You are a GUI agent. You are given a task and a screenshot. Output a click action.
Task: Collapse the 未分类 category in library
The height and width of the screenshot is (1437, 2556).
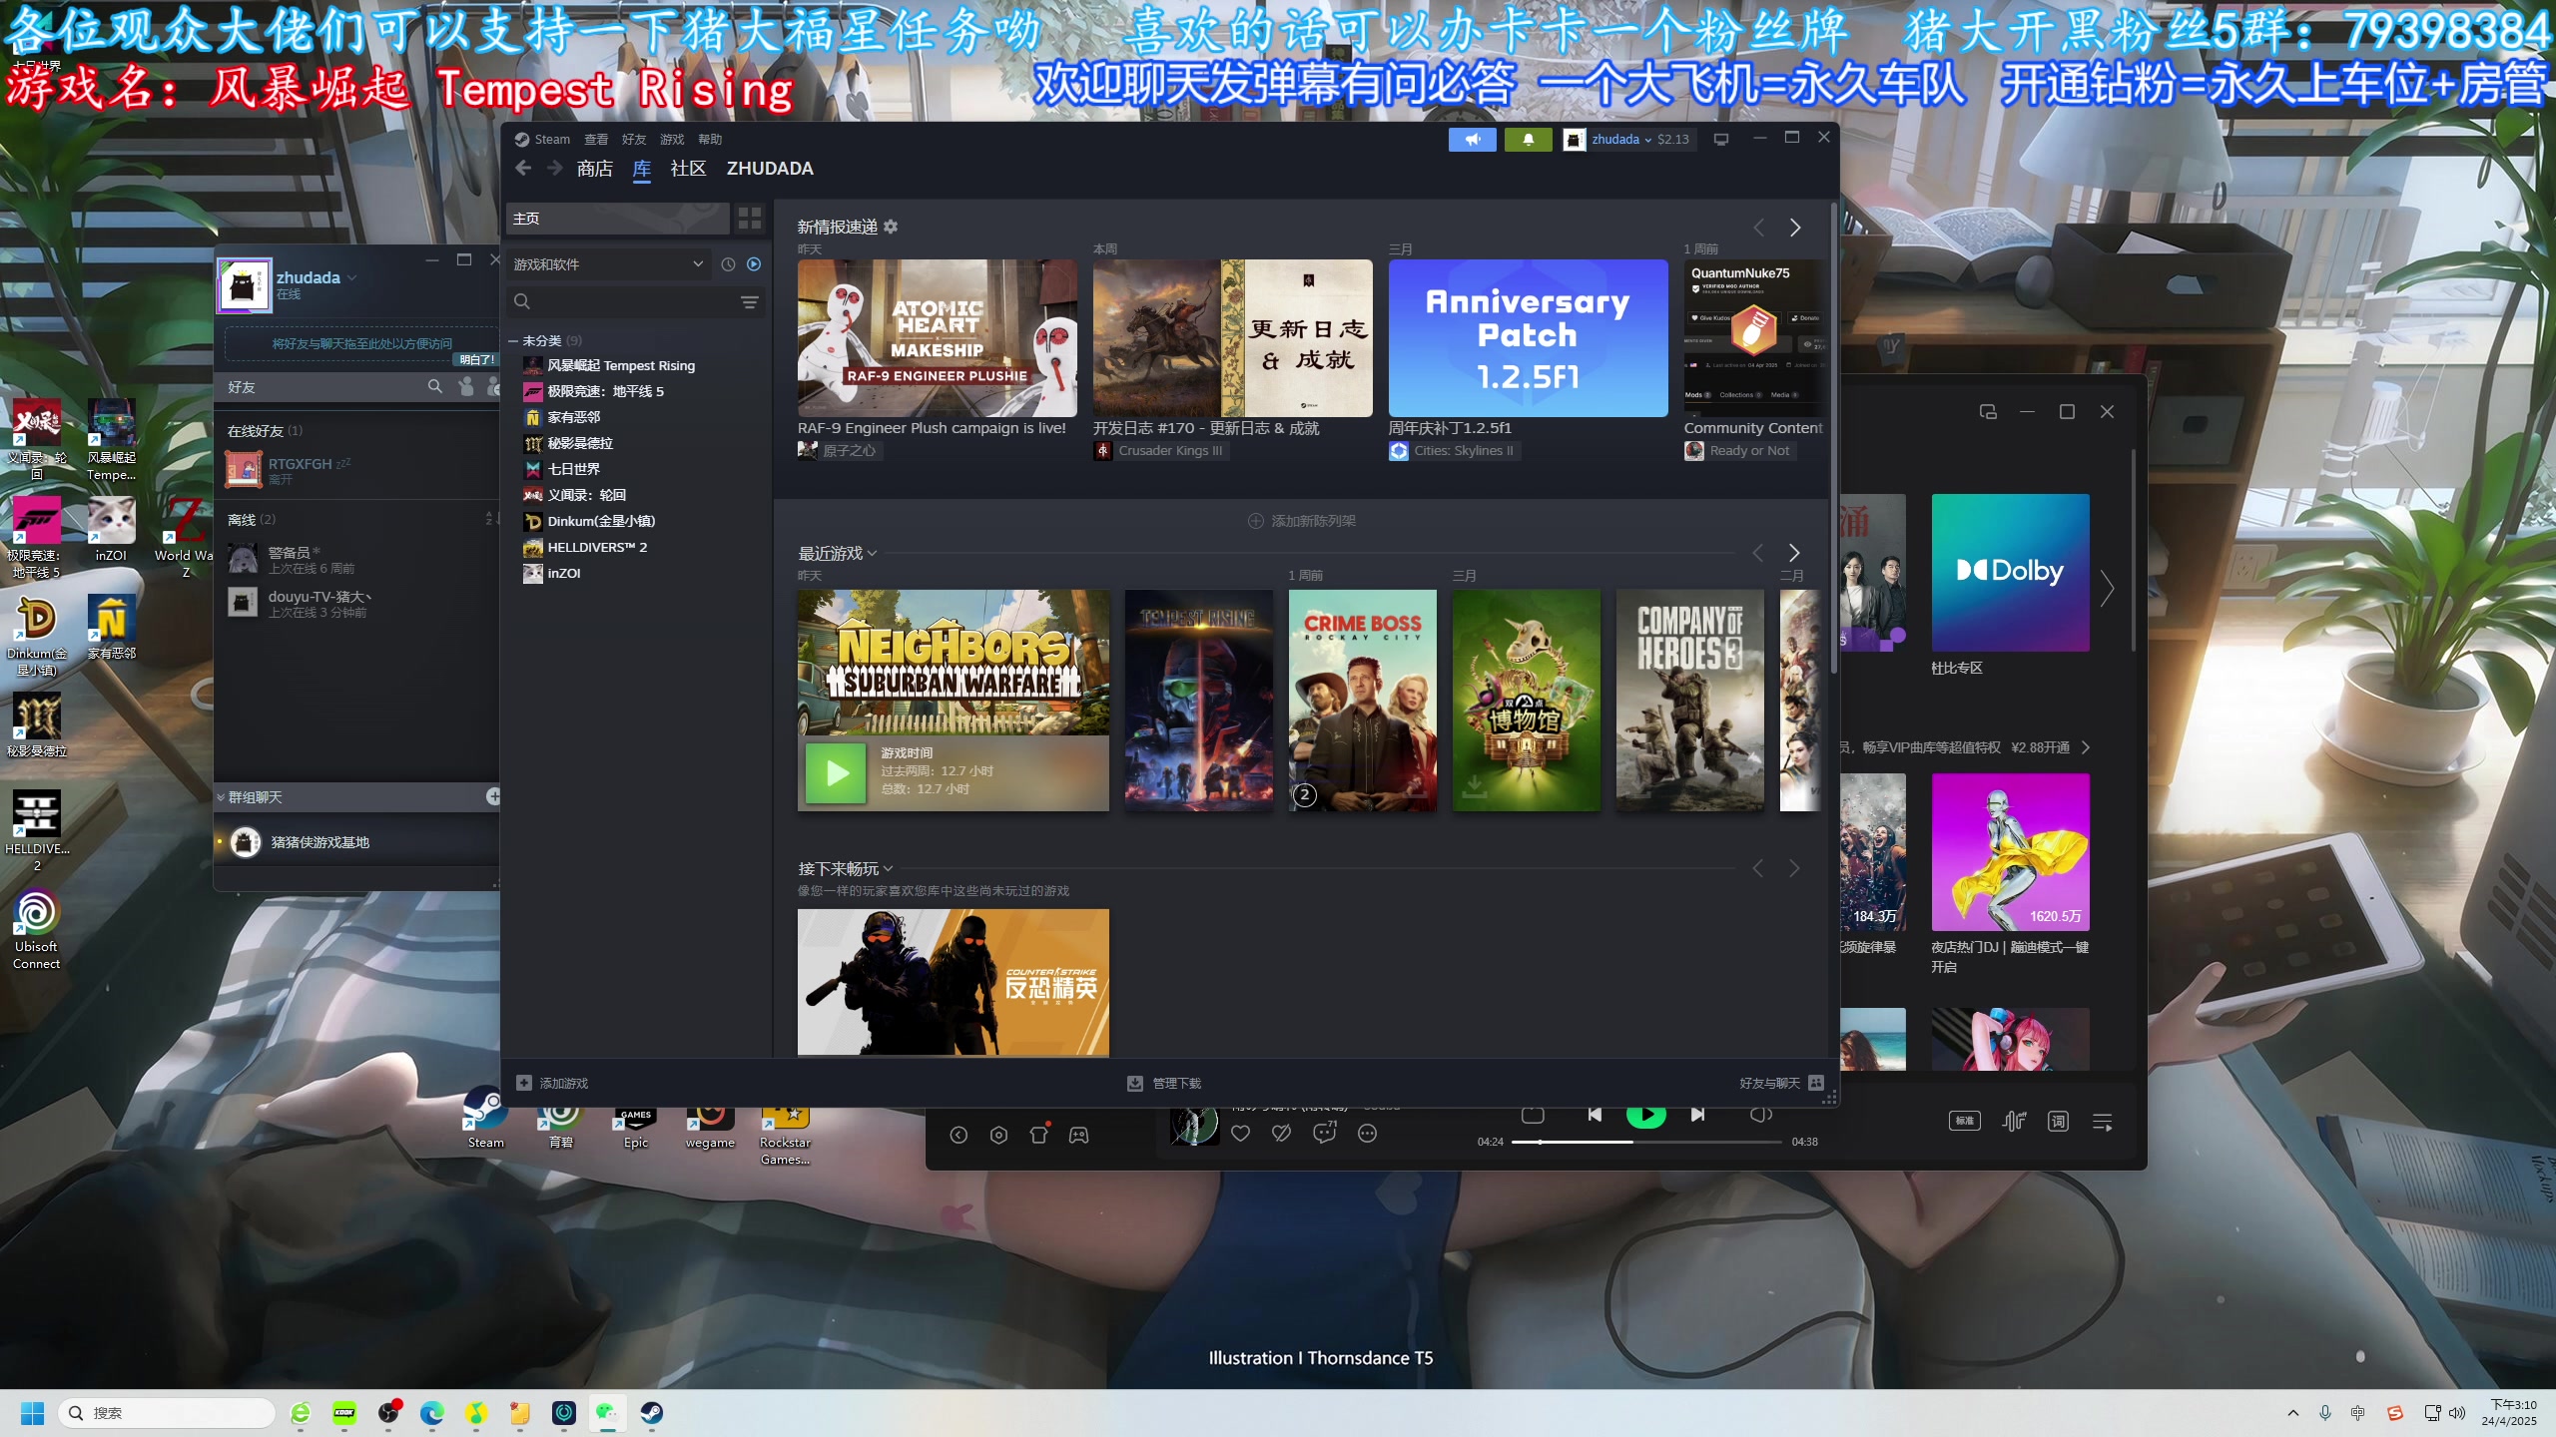(x=513, y=341)
